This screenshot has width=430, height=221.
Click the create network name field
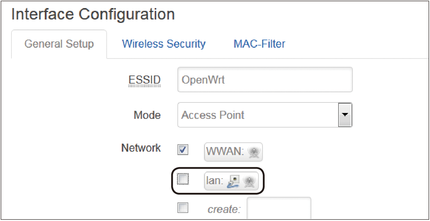click(279, 208)
